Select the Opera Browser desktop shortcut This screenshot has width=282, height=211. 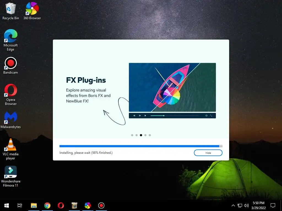(11, 95)
